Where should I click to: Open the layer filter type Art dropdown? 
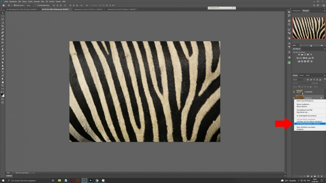(x=298, y=80)
